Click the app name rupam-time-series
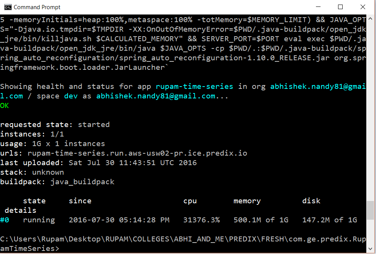Image resolution: width=377 pixels, height=254 pixels. [x=194, y=87]
